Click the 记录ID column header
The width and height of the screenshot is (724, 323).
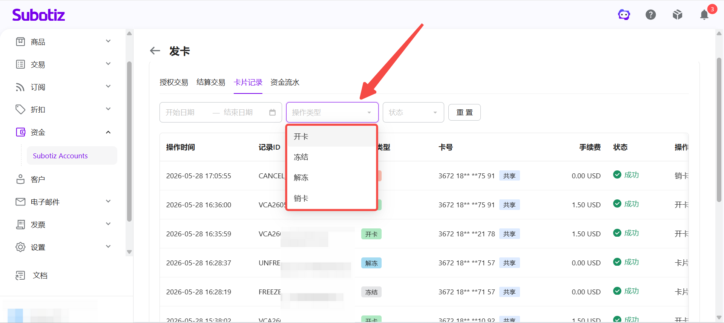[269, 147]
